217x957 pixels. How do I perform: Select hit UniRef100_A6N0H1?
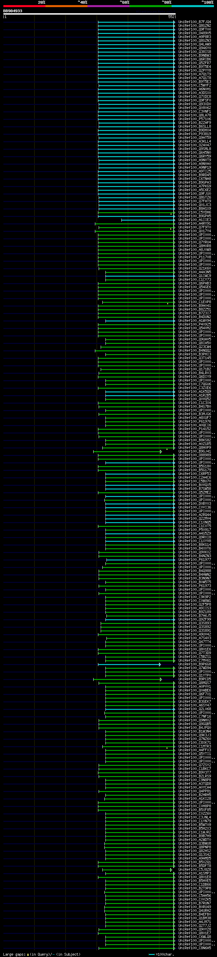click(x=195, y=89)
